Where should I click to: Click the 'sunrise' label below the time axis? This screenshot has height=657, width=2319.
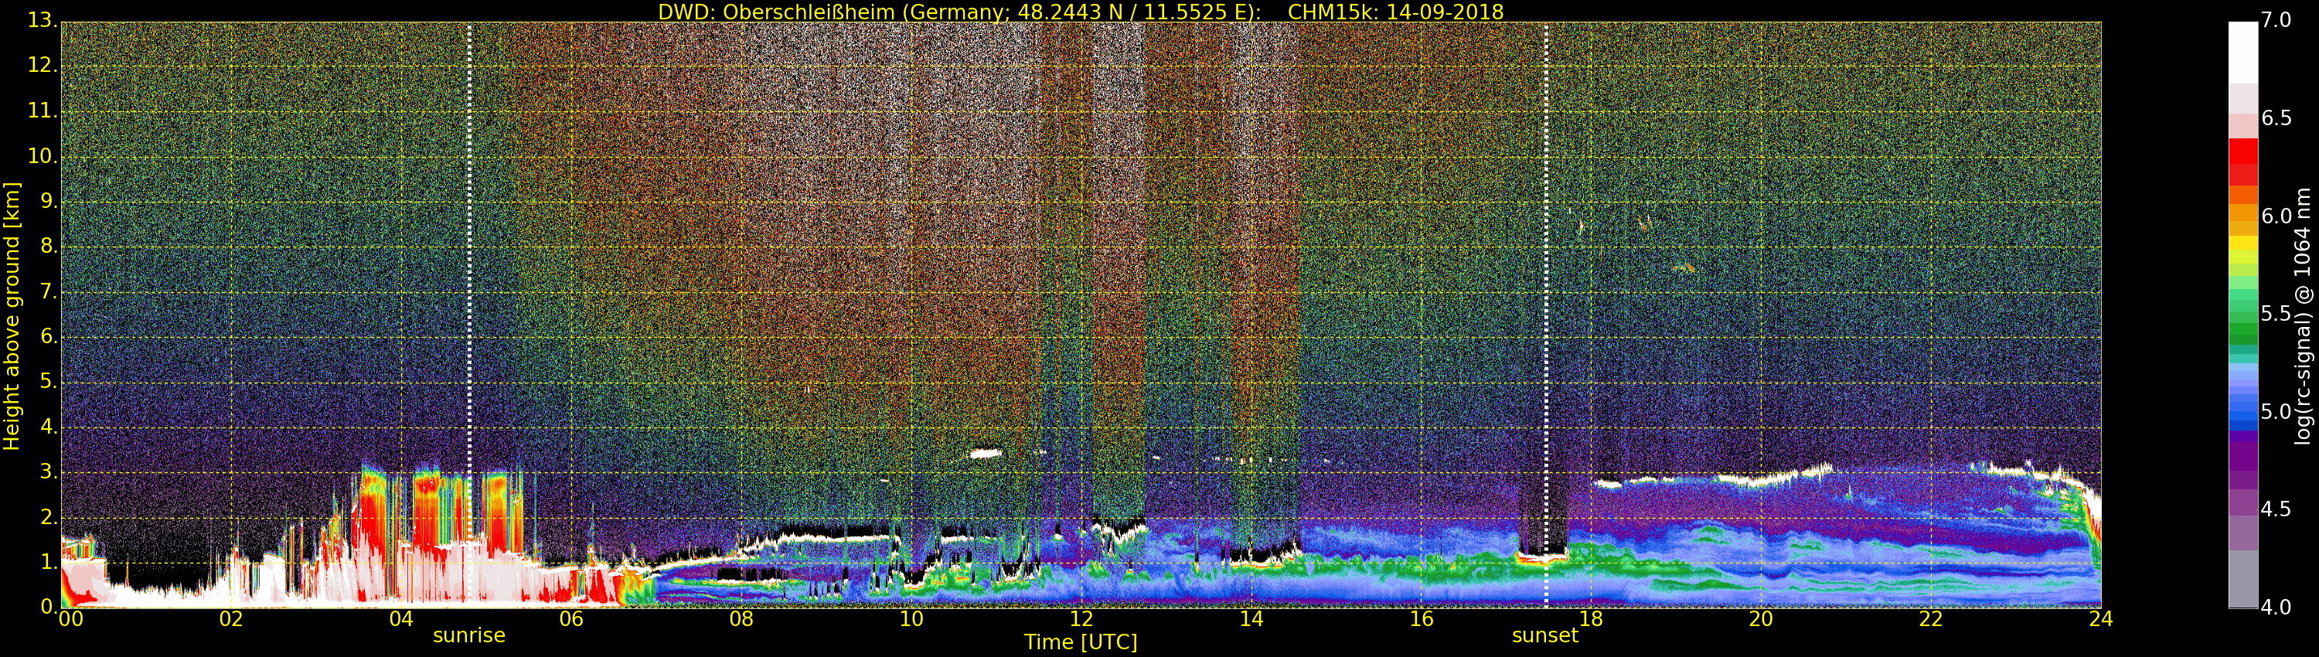469,635
